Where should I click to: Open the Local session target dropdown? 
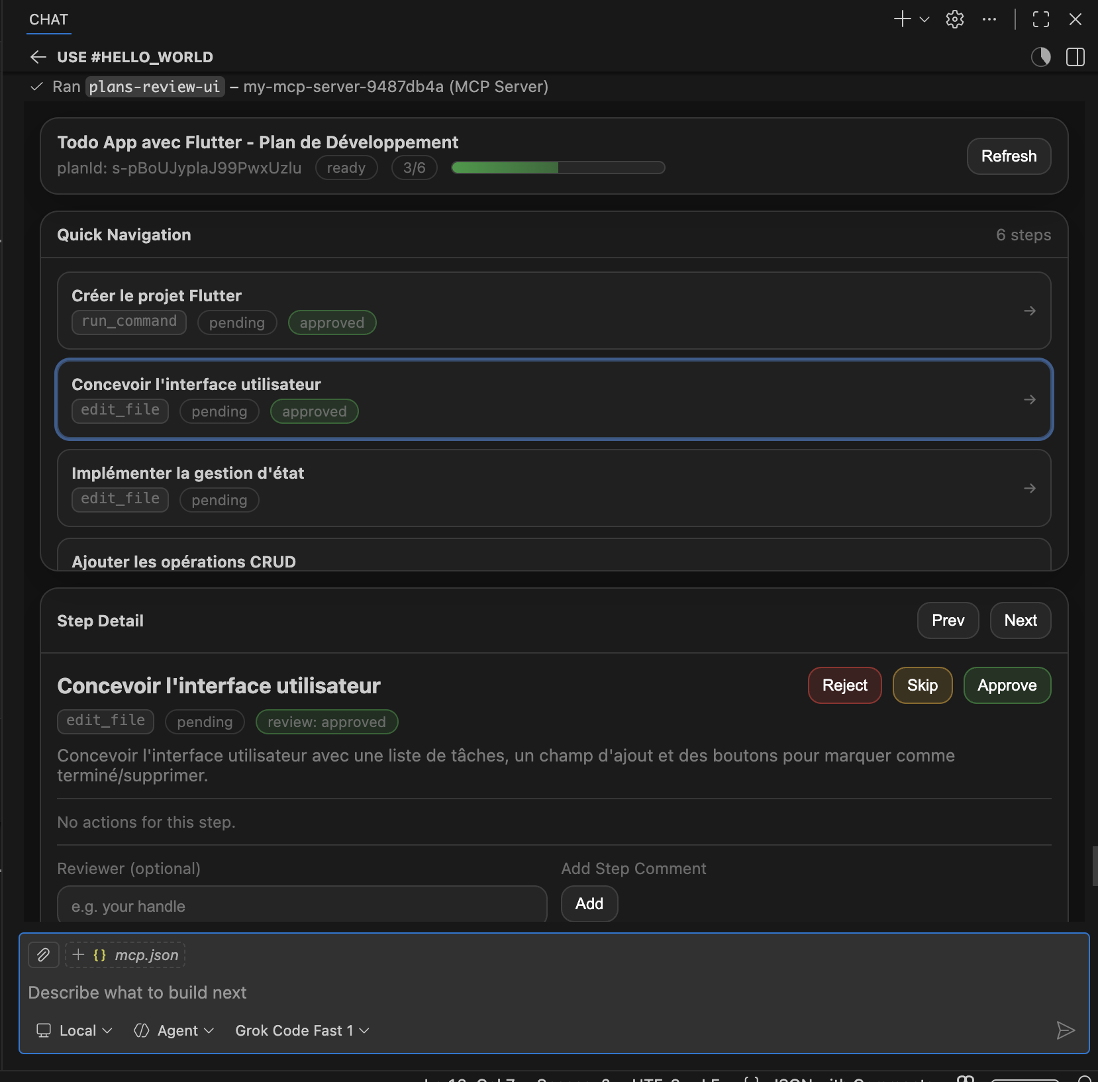(x=74, y=1030)
